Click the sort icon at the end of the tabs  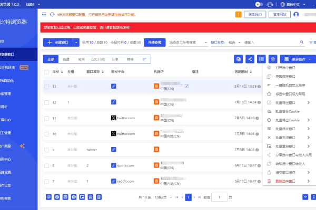[x=144, y=59]
